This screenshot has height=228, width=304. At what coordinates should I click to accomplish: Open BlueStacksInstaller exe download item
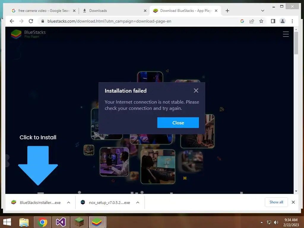click(37, 202)
